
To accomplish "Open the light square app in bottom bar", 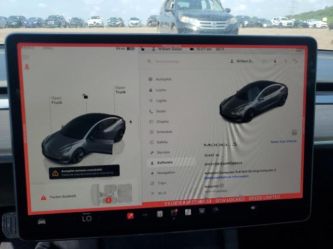I will [188, 212].
